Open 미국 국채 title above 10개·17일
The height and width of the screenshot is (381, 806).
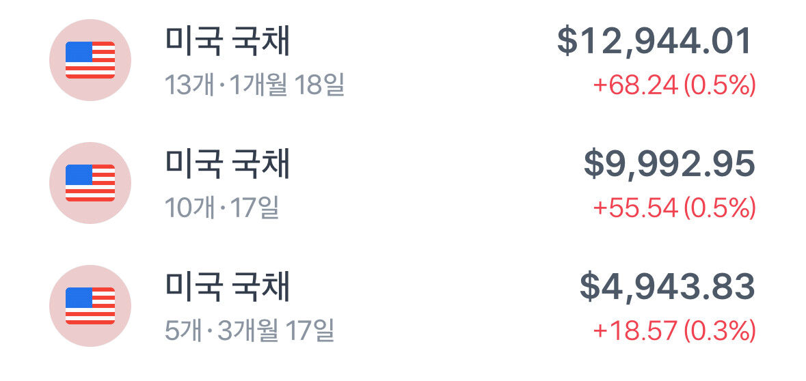pos(228,165)
